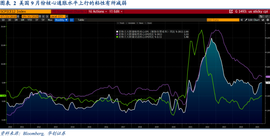Click the white legend swatch for sticky CPI ex-shelter
Image resolution: width=270 pixels, height=136 pixels.
click(x=117, y=32)
